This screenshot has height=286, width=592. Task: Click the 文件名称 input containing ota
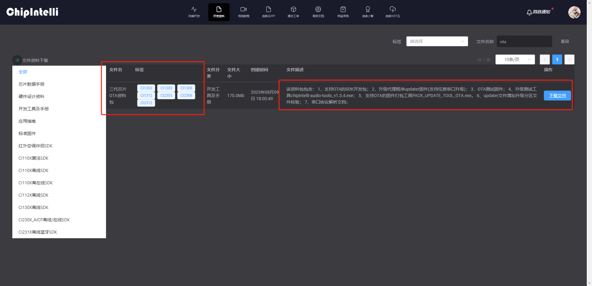pyautogui.click(x=524, y=42)
